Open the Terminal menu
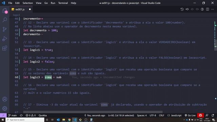This screenshot has height=122, width=217. coord(63,3)
